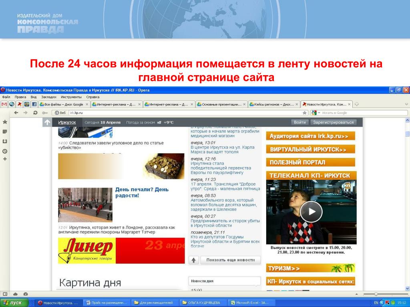Open a new tab with plus button
Viewport: 410px width, 307px height.
click(x=356, y=104)
